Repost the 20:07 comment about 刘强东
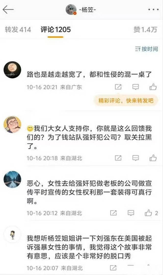Screen dimensions: 163x275 [x=113, y=268]
